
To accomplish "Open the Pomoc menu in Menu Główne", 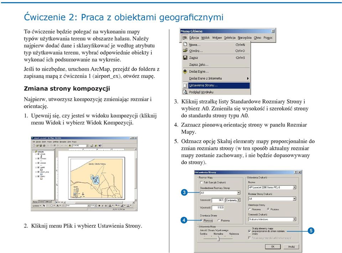I will tap(268, 37).
